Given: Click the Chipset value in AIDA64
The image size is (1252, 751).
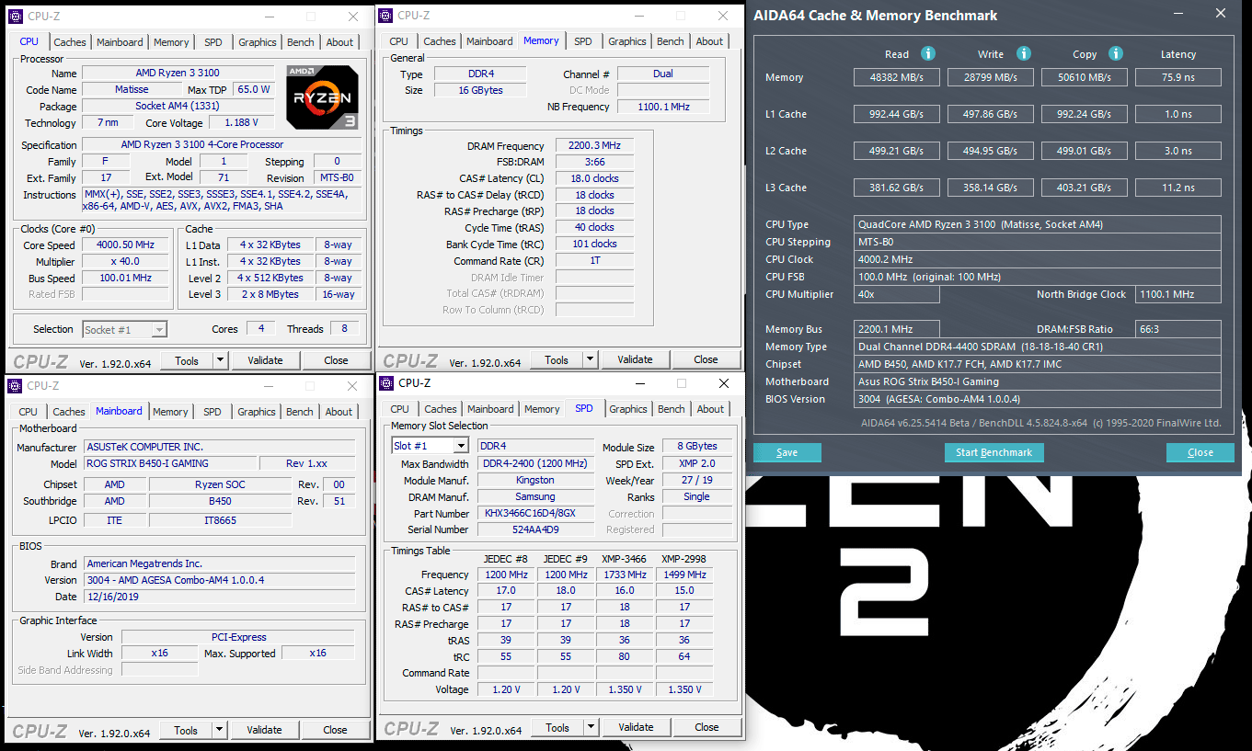Looking at the screenshot, I should click(1038, 364).
